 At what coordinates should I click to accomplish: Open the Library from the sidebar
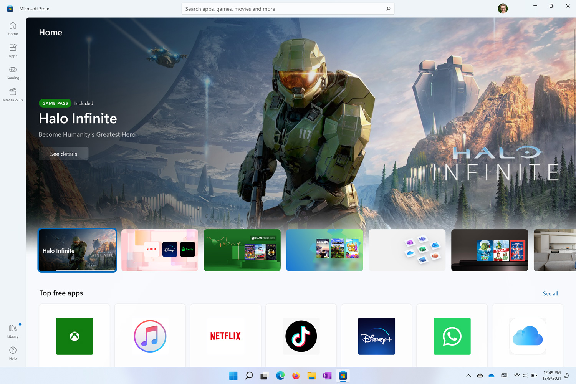13,331
